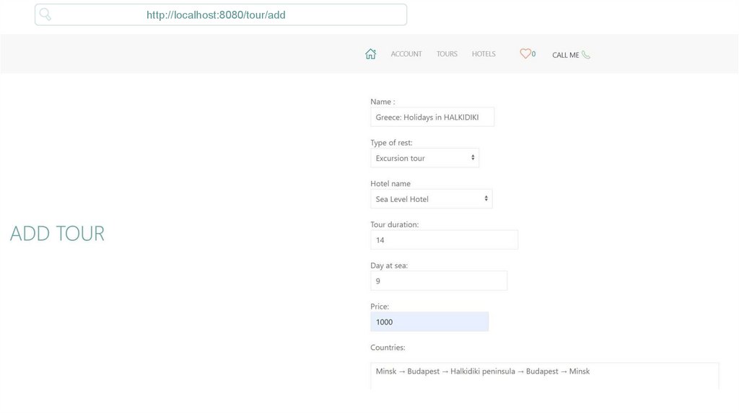Open the Hotel name dropdown
739x414 pixels.
[432, 199]
